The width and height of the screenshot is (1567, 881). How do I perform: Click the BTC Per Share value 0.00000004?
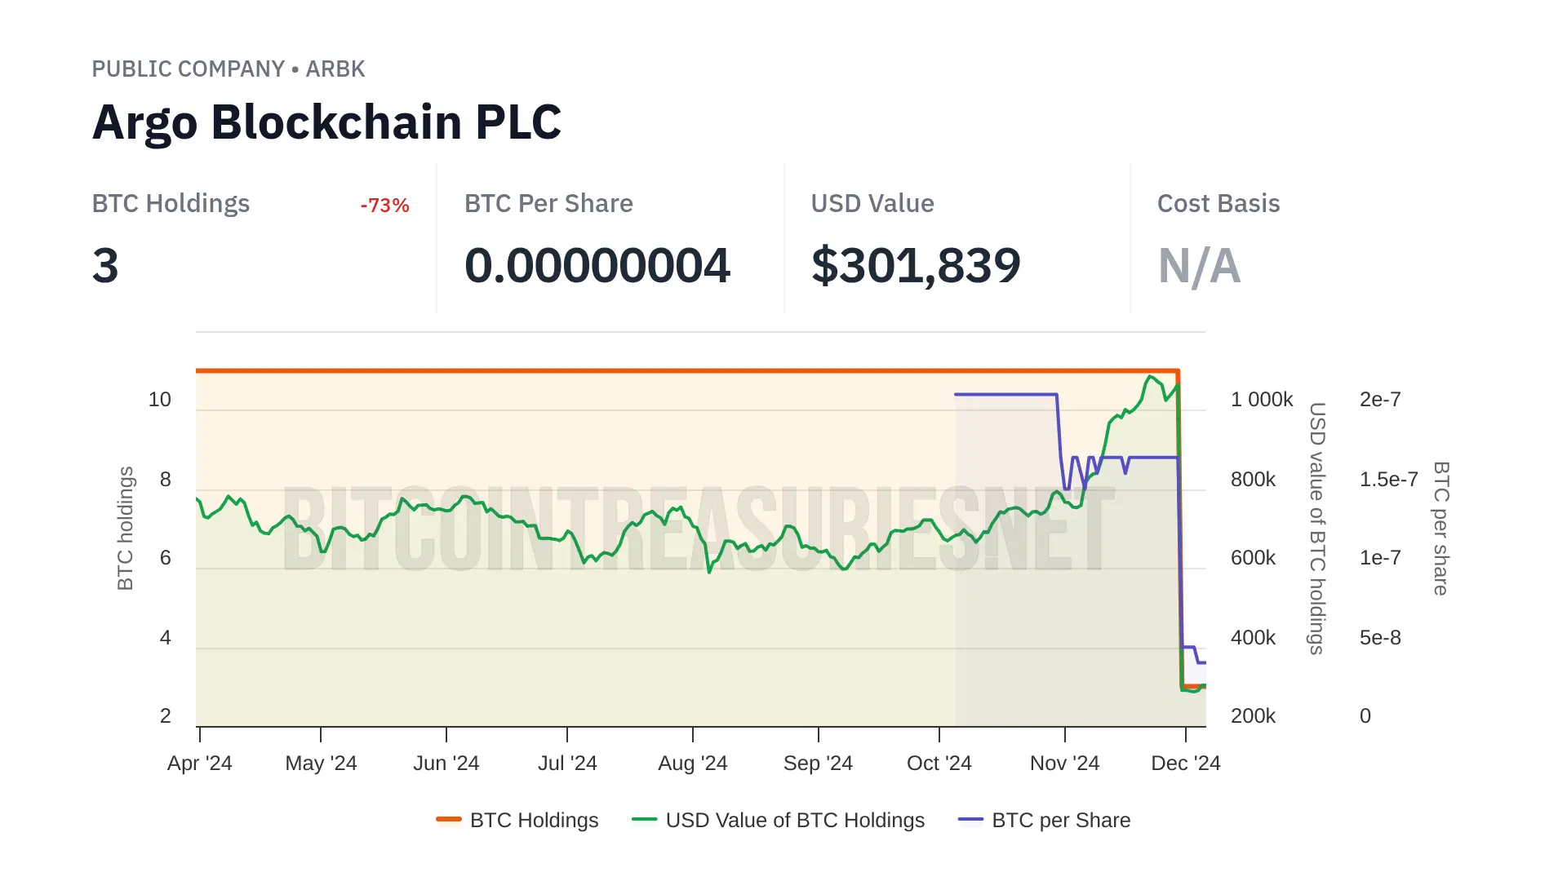coord(597,266)
